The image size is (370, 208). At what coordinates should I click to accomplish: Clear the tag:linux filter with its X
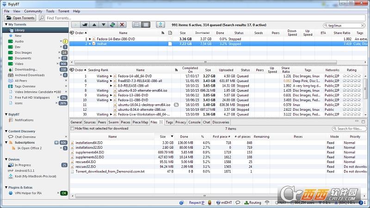(363, 25)
